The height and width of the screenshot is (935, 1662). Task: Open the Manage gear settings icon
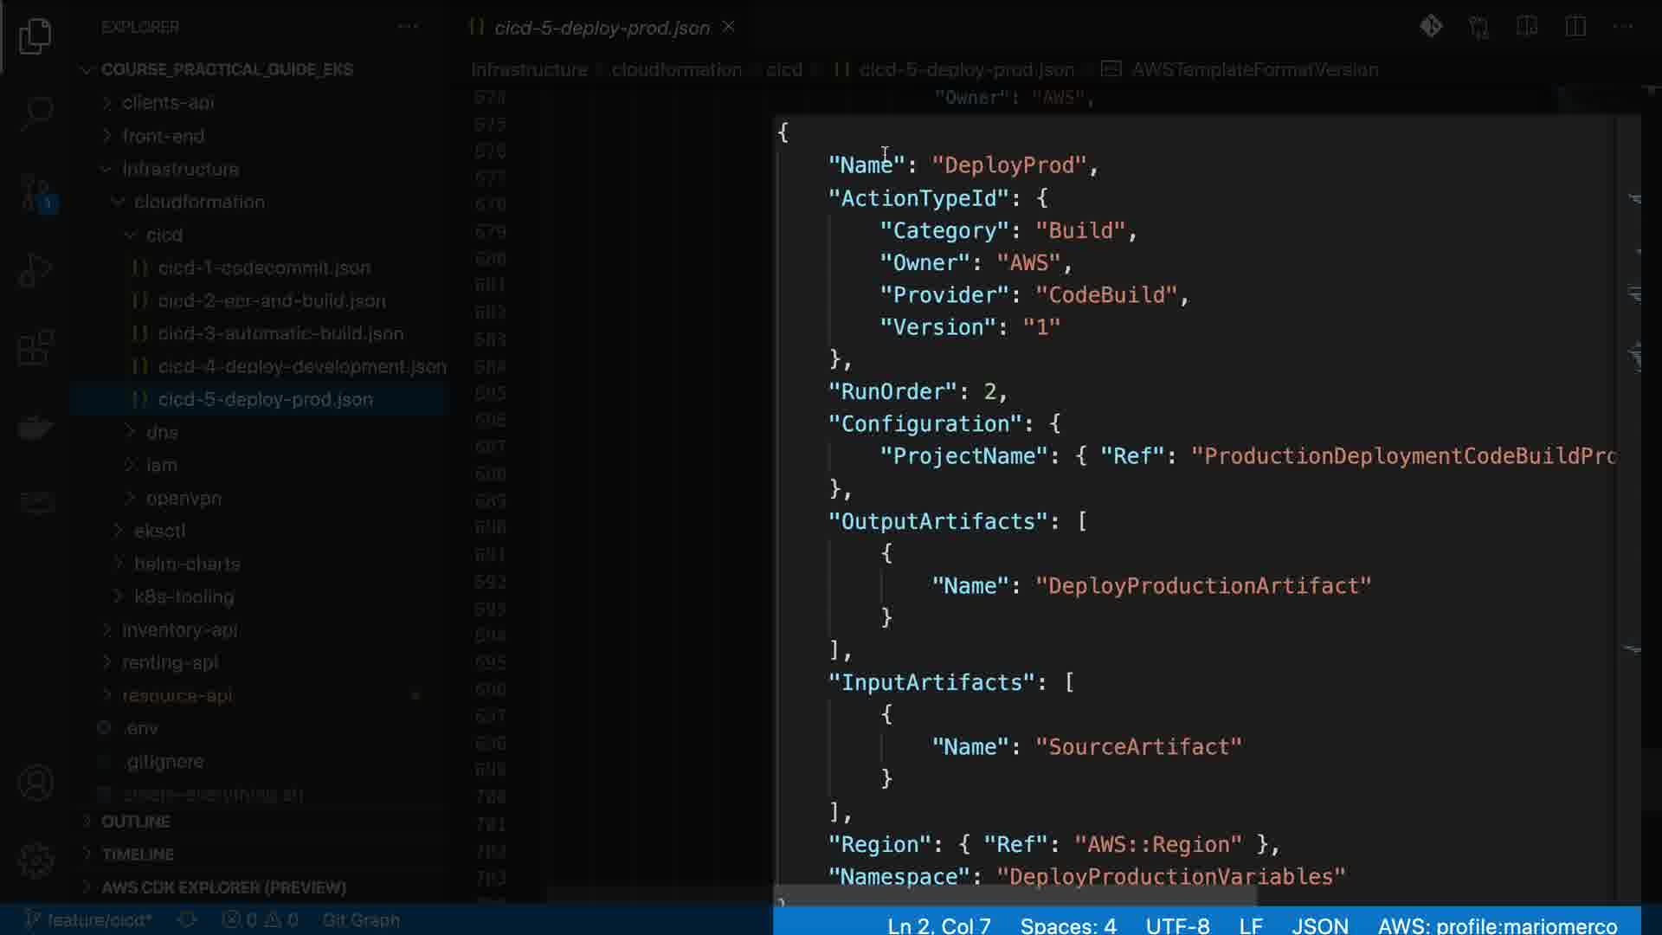(x=35, y=861)
